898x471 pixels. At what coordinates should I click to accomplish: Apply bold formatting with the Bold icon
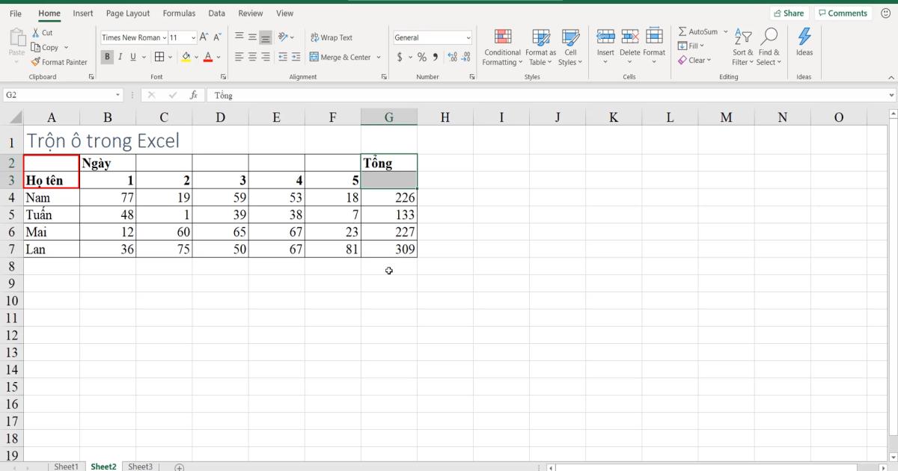pyautogui.click(x=106, y=56)
